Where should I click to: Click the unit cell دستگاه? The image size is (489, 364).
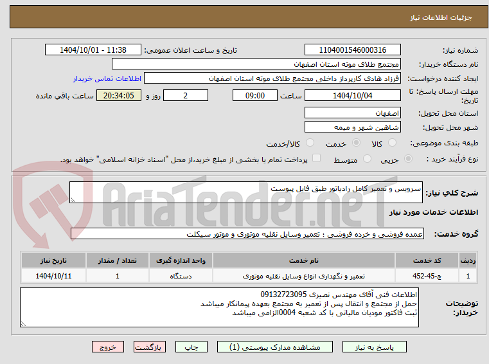coord(181,276)
